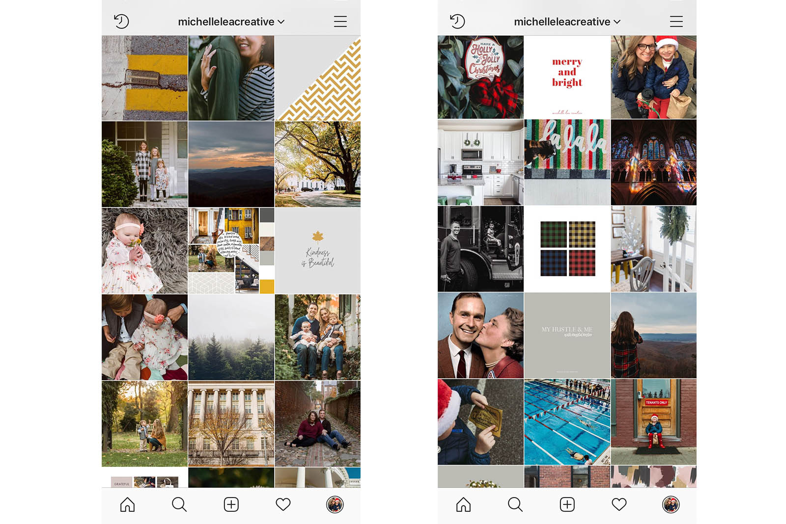The width and height of the screenshot is (786, 524).
Task: Open mountain sunset landscape photo
Action: point(231,164)
